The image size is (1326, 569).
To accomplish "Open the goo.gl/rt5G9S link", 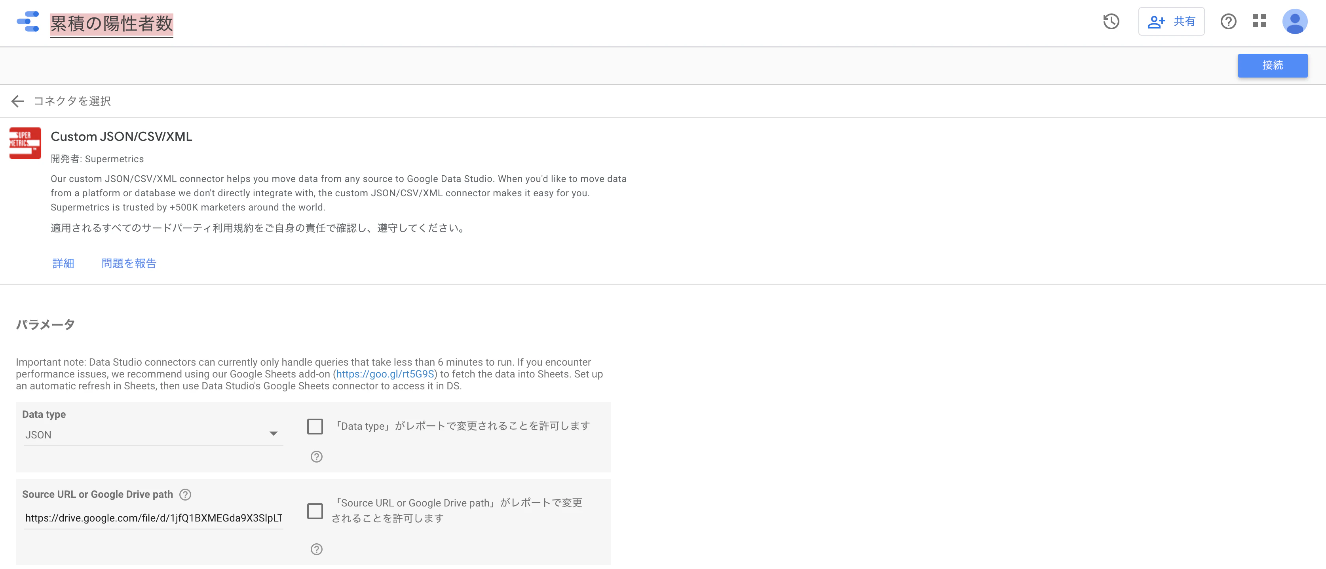I will [385, 374].
